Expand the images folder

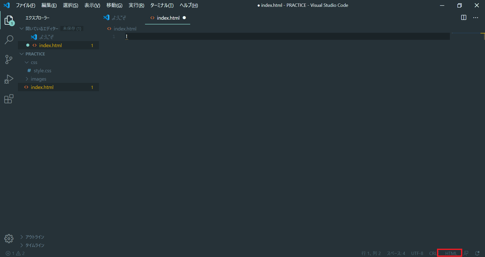tap(38, 79)
